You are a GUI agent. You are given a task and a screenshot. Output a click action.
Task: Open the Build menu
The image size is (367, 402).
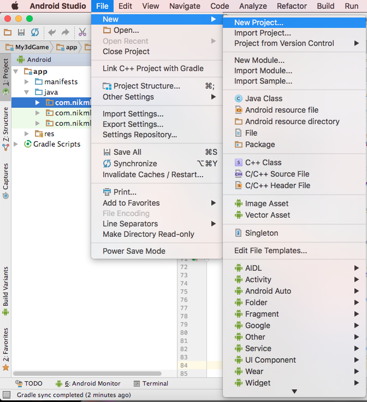[325, 6]
